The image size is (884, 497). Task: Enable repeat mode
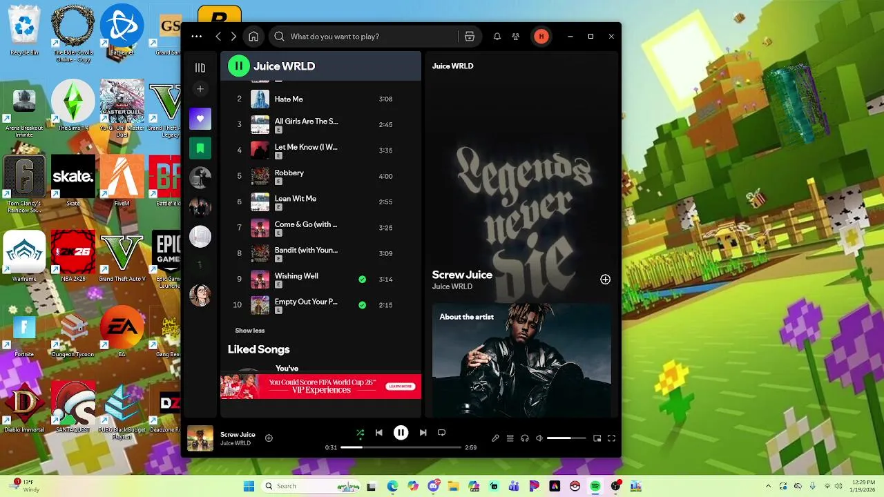tap(441, 433)
